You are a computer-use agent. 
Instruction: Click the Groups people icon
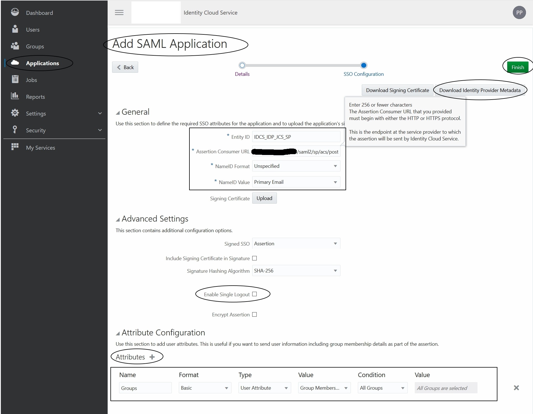15,46
